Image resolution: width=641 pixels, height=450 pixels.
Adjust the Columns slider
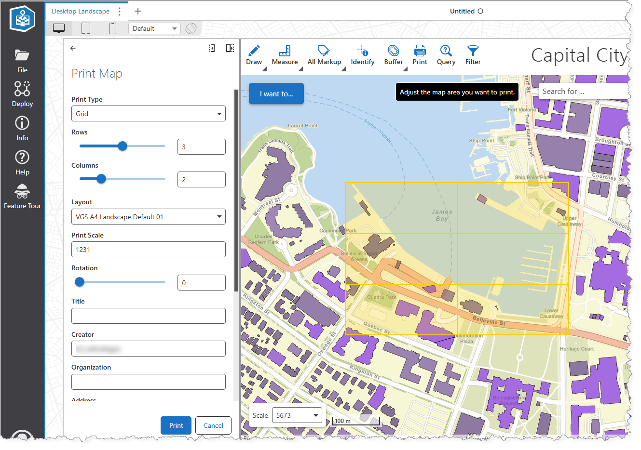(x=101, y=179)
